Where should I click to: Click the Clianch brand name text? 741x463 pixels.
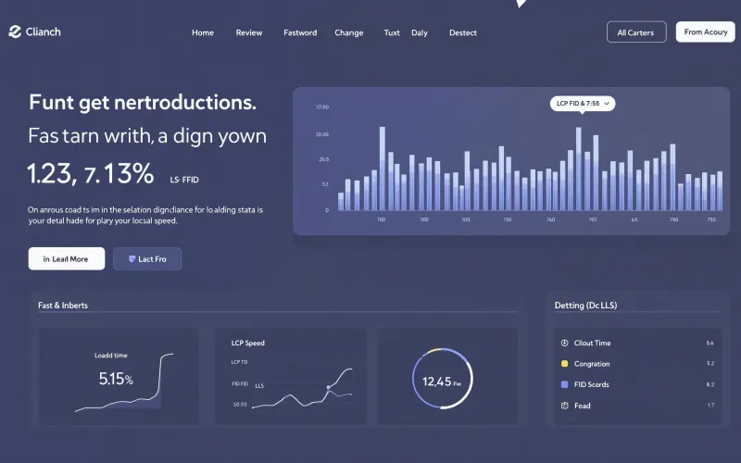43,31
